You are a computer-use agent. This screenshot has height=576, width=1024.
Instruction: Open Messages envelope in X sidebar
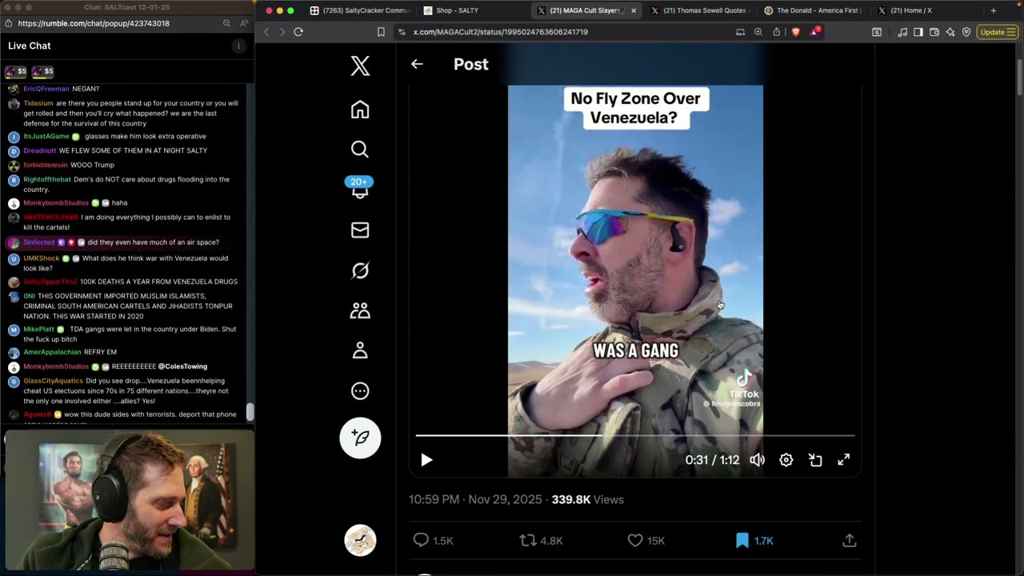[360, 230]
